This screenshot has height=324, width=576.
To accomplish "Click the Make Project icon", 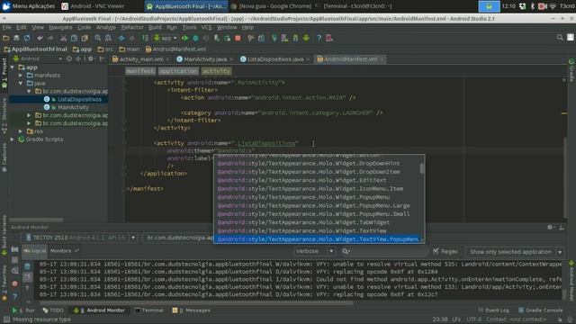I will (x=146, y=38).
